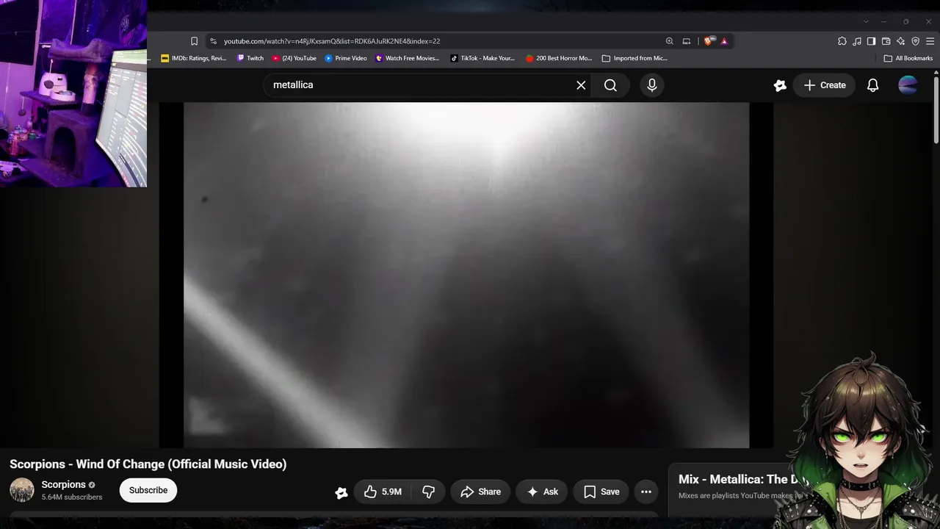Expand Imported from Mic... bookmark folder

click(634, 58)
